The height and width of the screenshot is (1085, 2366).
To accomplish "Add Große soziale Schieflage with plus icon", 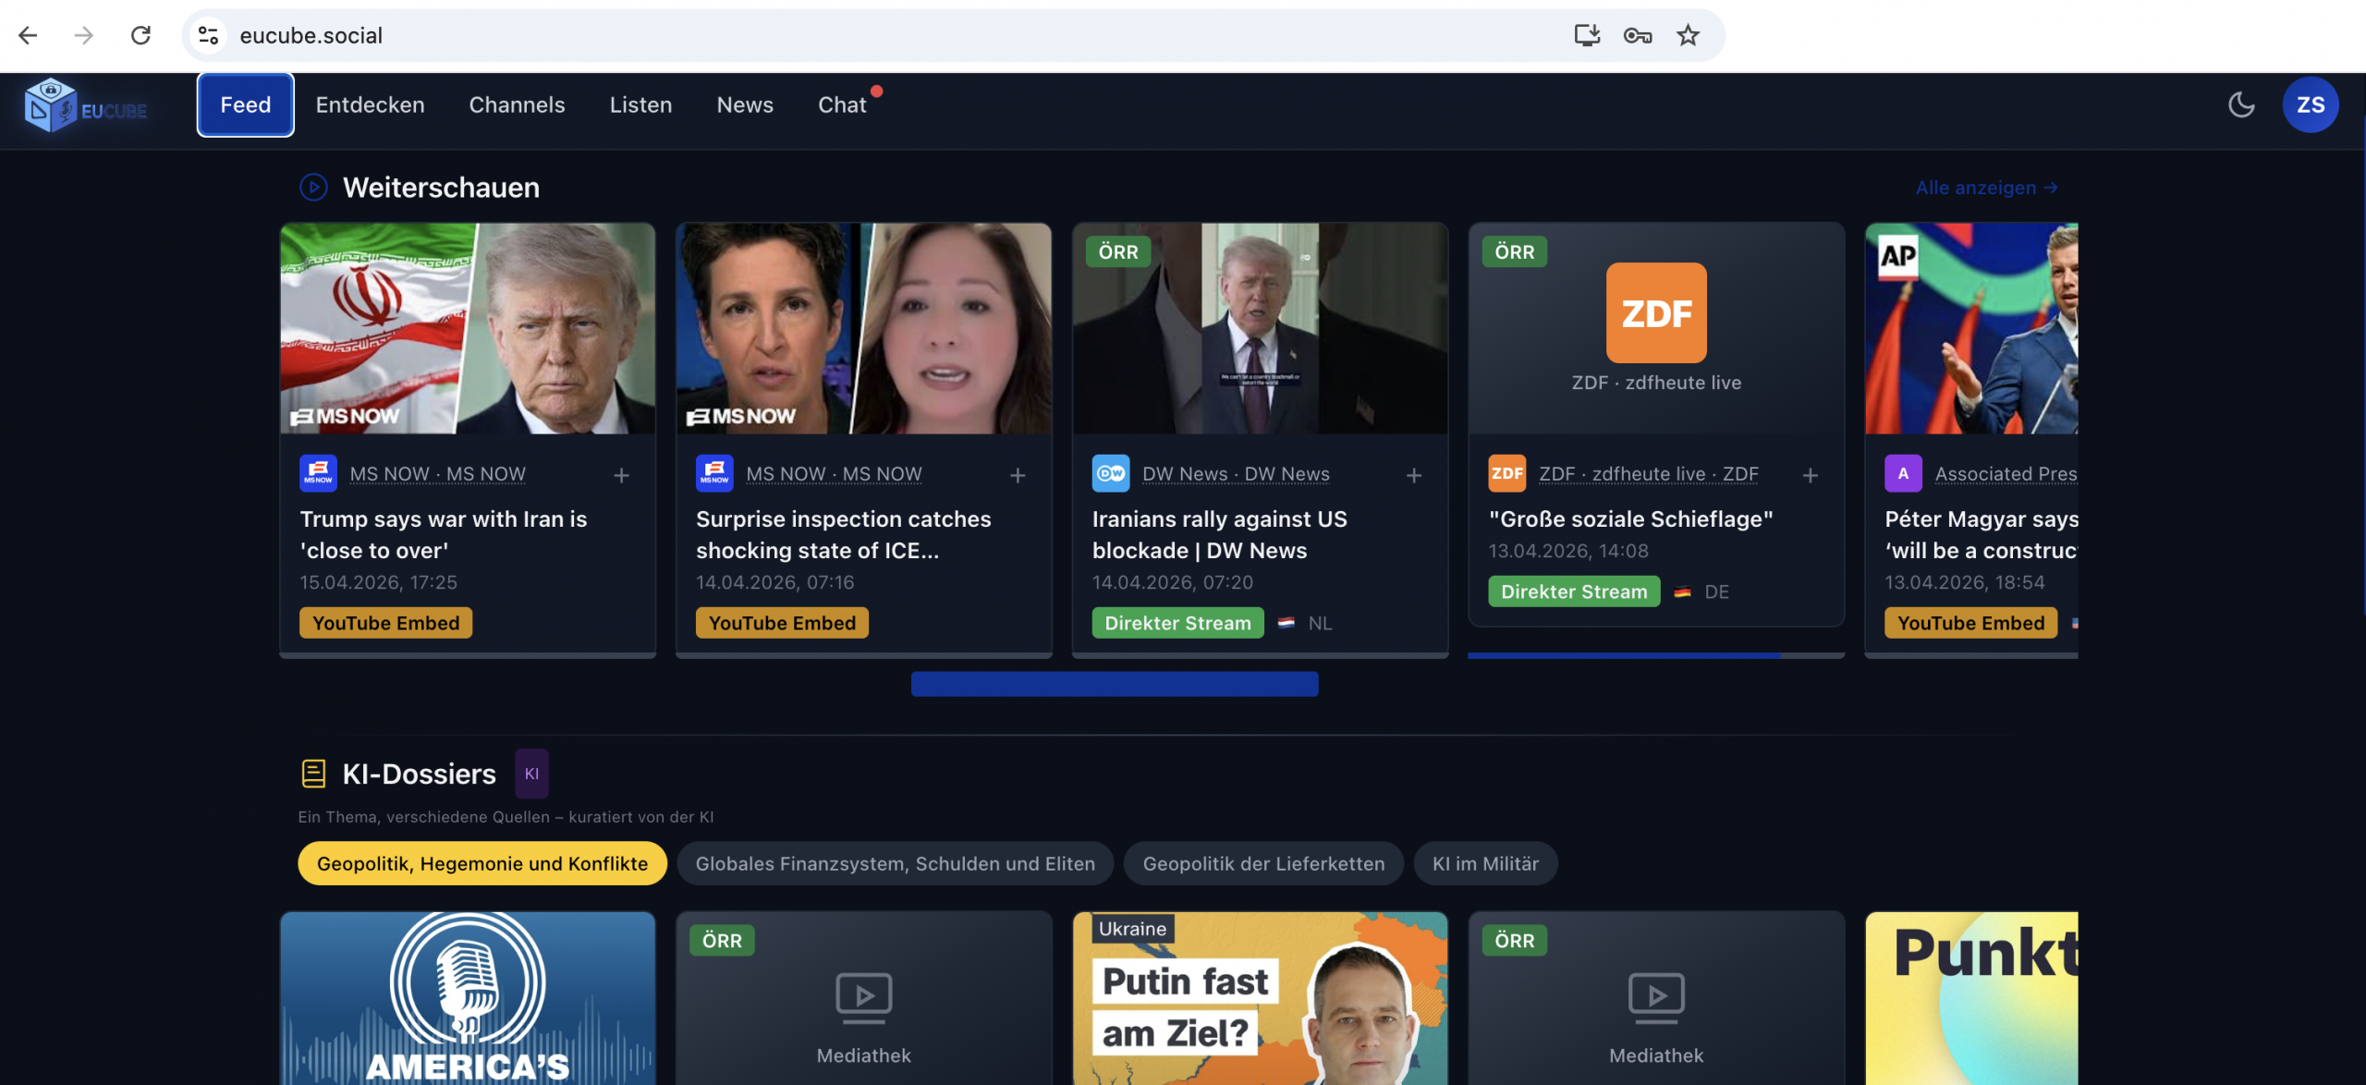I will [1811, 475].
